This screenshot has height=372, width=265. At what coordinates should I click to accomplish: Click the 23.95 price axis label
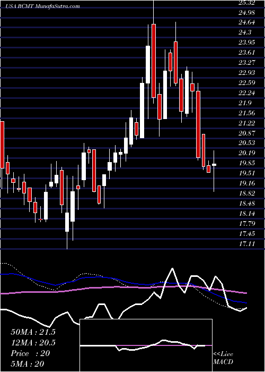[246, 43]
